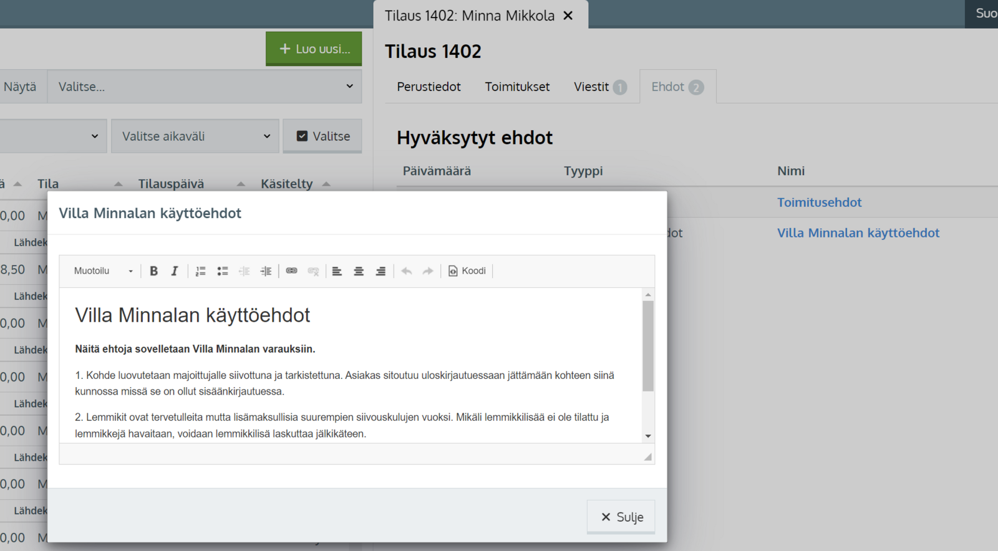The width and height of the screenshot is (998, 551).
Task: Open the Koodi source view
Action: click(x=467, y=271)
